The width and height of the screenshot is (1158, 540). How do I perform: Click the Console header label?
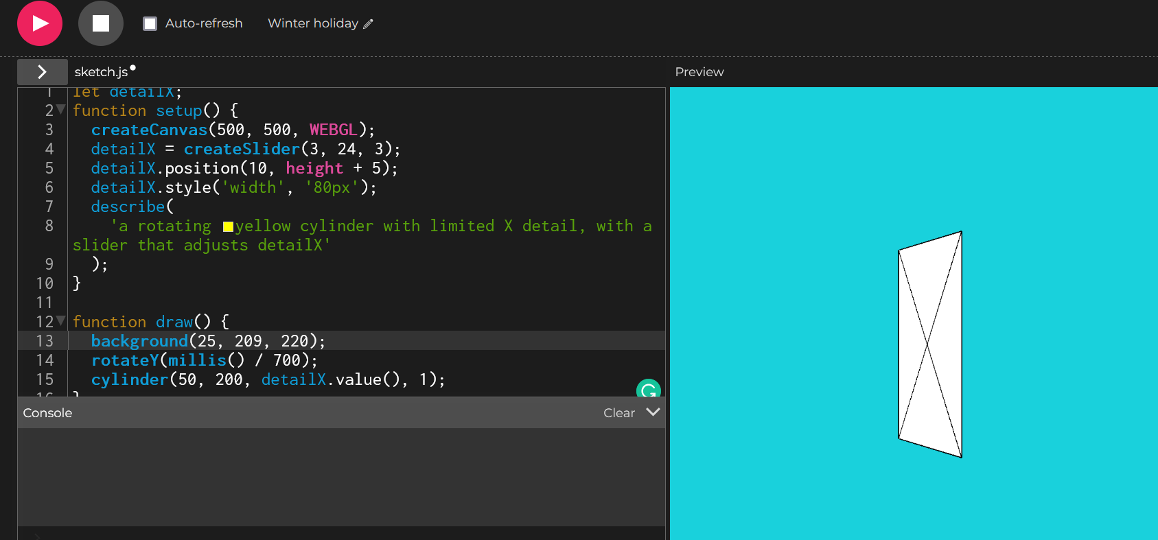[x=47, y=413]
